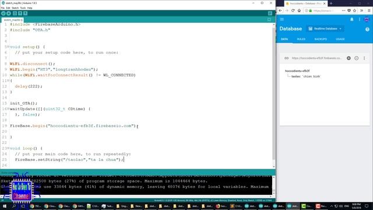Go back in Firefox browser
The image size is (373, 210).
pyautogui.click(x=280, y=10)
